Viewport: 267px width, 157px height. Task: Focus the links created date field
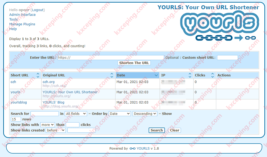click(x=81, y=130)
